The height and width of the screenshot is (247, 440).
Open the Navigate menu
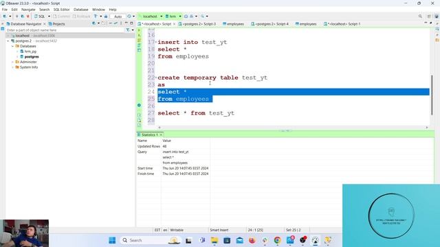tap(28, 10)
